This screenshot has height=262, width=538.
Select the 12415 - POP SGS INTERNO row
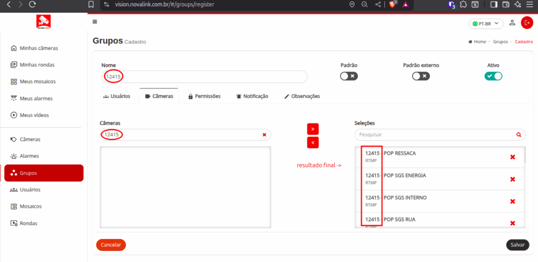click(439, 201)
